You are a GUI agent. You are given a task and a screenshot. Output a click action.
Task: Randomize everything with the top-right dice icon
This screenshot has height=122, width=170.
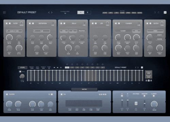[x=165, y=13]
